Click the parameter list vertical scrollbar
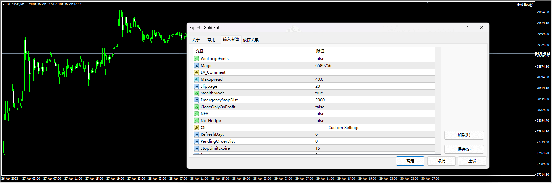Viewport: 552px width, 183px height. coord(438,68)
